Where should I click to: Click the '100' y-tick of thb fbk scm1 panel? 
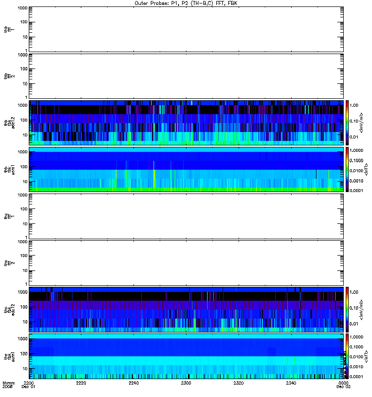click(x=24, y=167)
